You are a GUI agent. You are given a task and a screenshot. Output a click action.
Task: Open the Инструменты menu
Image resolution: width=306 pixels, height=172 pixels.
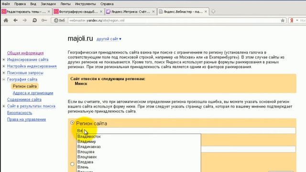pyautogui.click(x=85, y=4)
